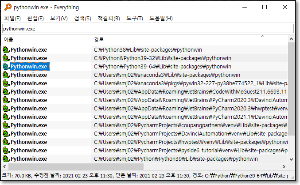
Task: Open the 편집(E) menu
Action: click(35, 18)
